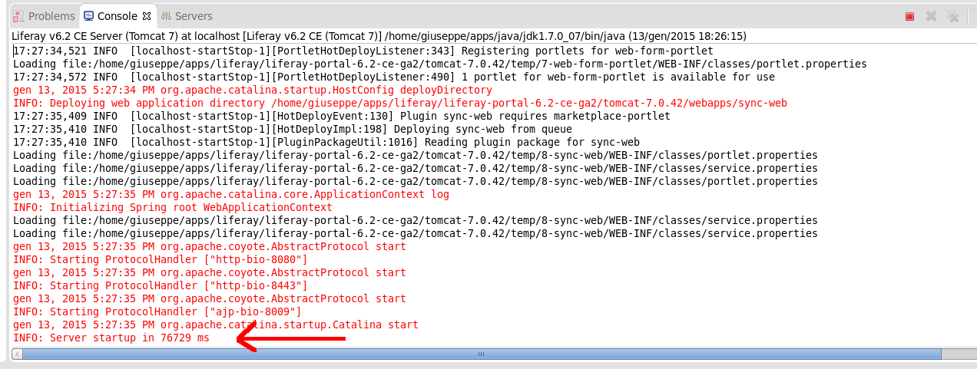Click 'org.apache.catalina.startup.HostConfig deployDirectory' line

[253, 90]
